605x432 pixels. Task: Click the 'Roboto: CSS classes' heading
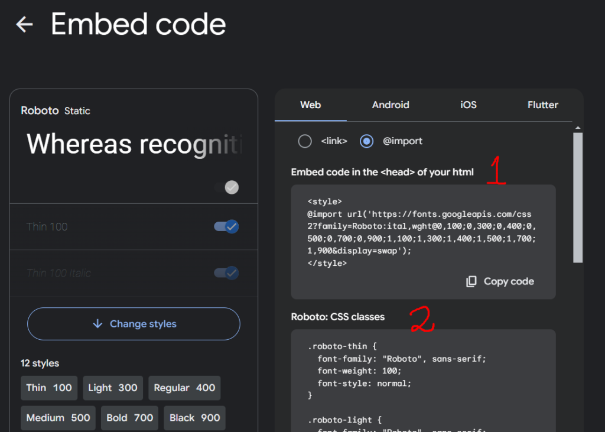click(x=337, y=317)
